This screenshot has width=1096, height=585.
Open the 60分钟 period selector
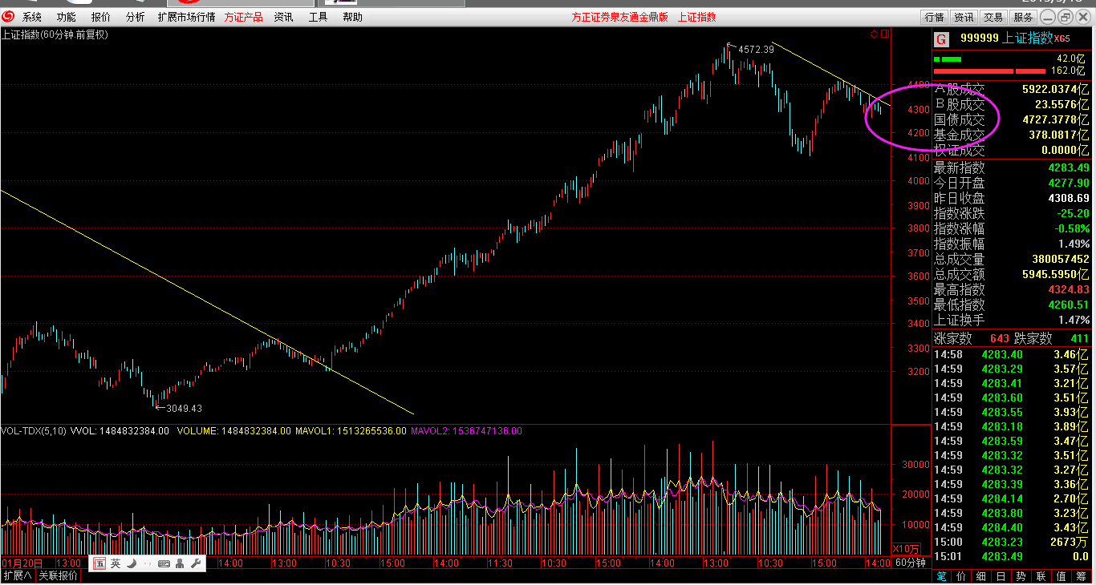pos(911,563)
